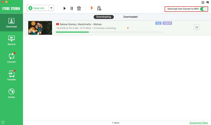Open the Online browser section

tap(11, 93)
